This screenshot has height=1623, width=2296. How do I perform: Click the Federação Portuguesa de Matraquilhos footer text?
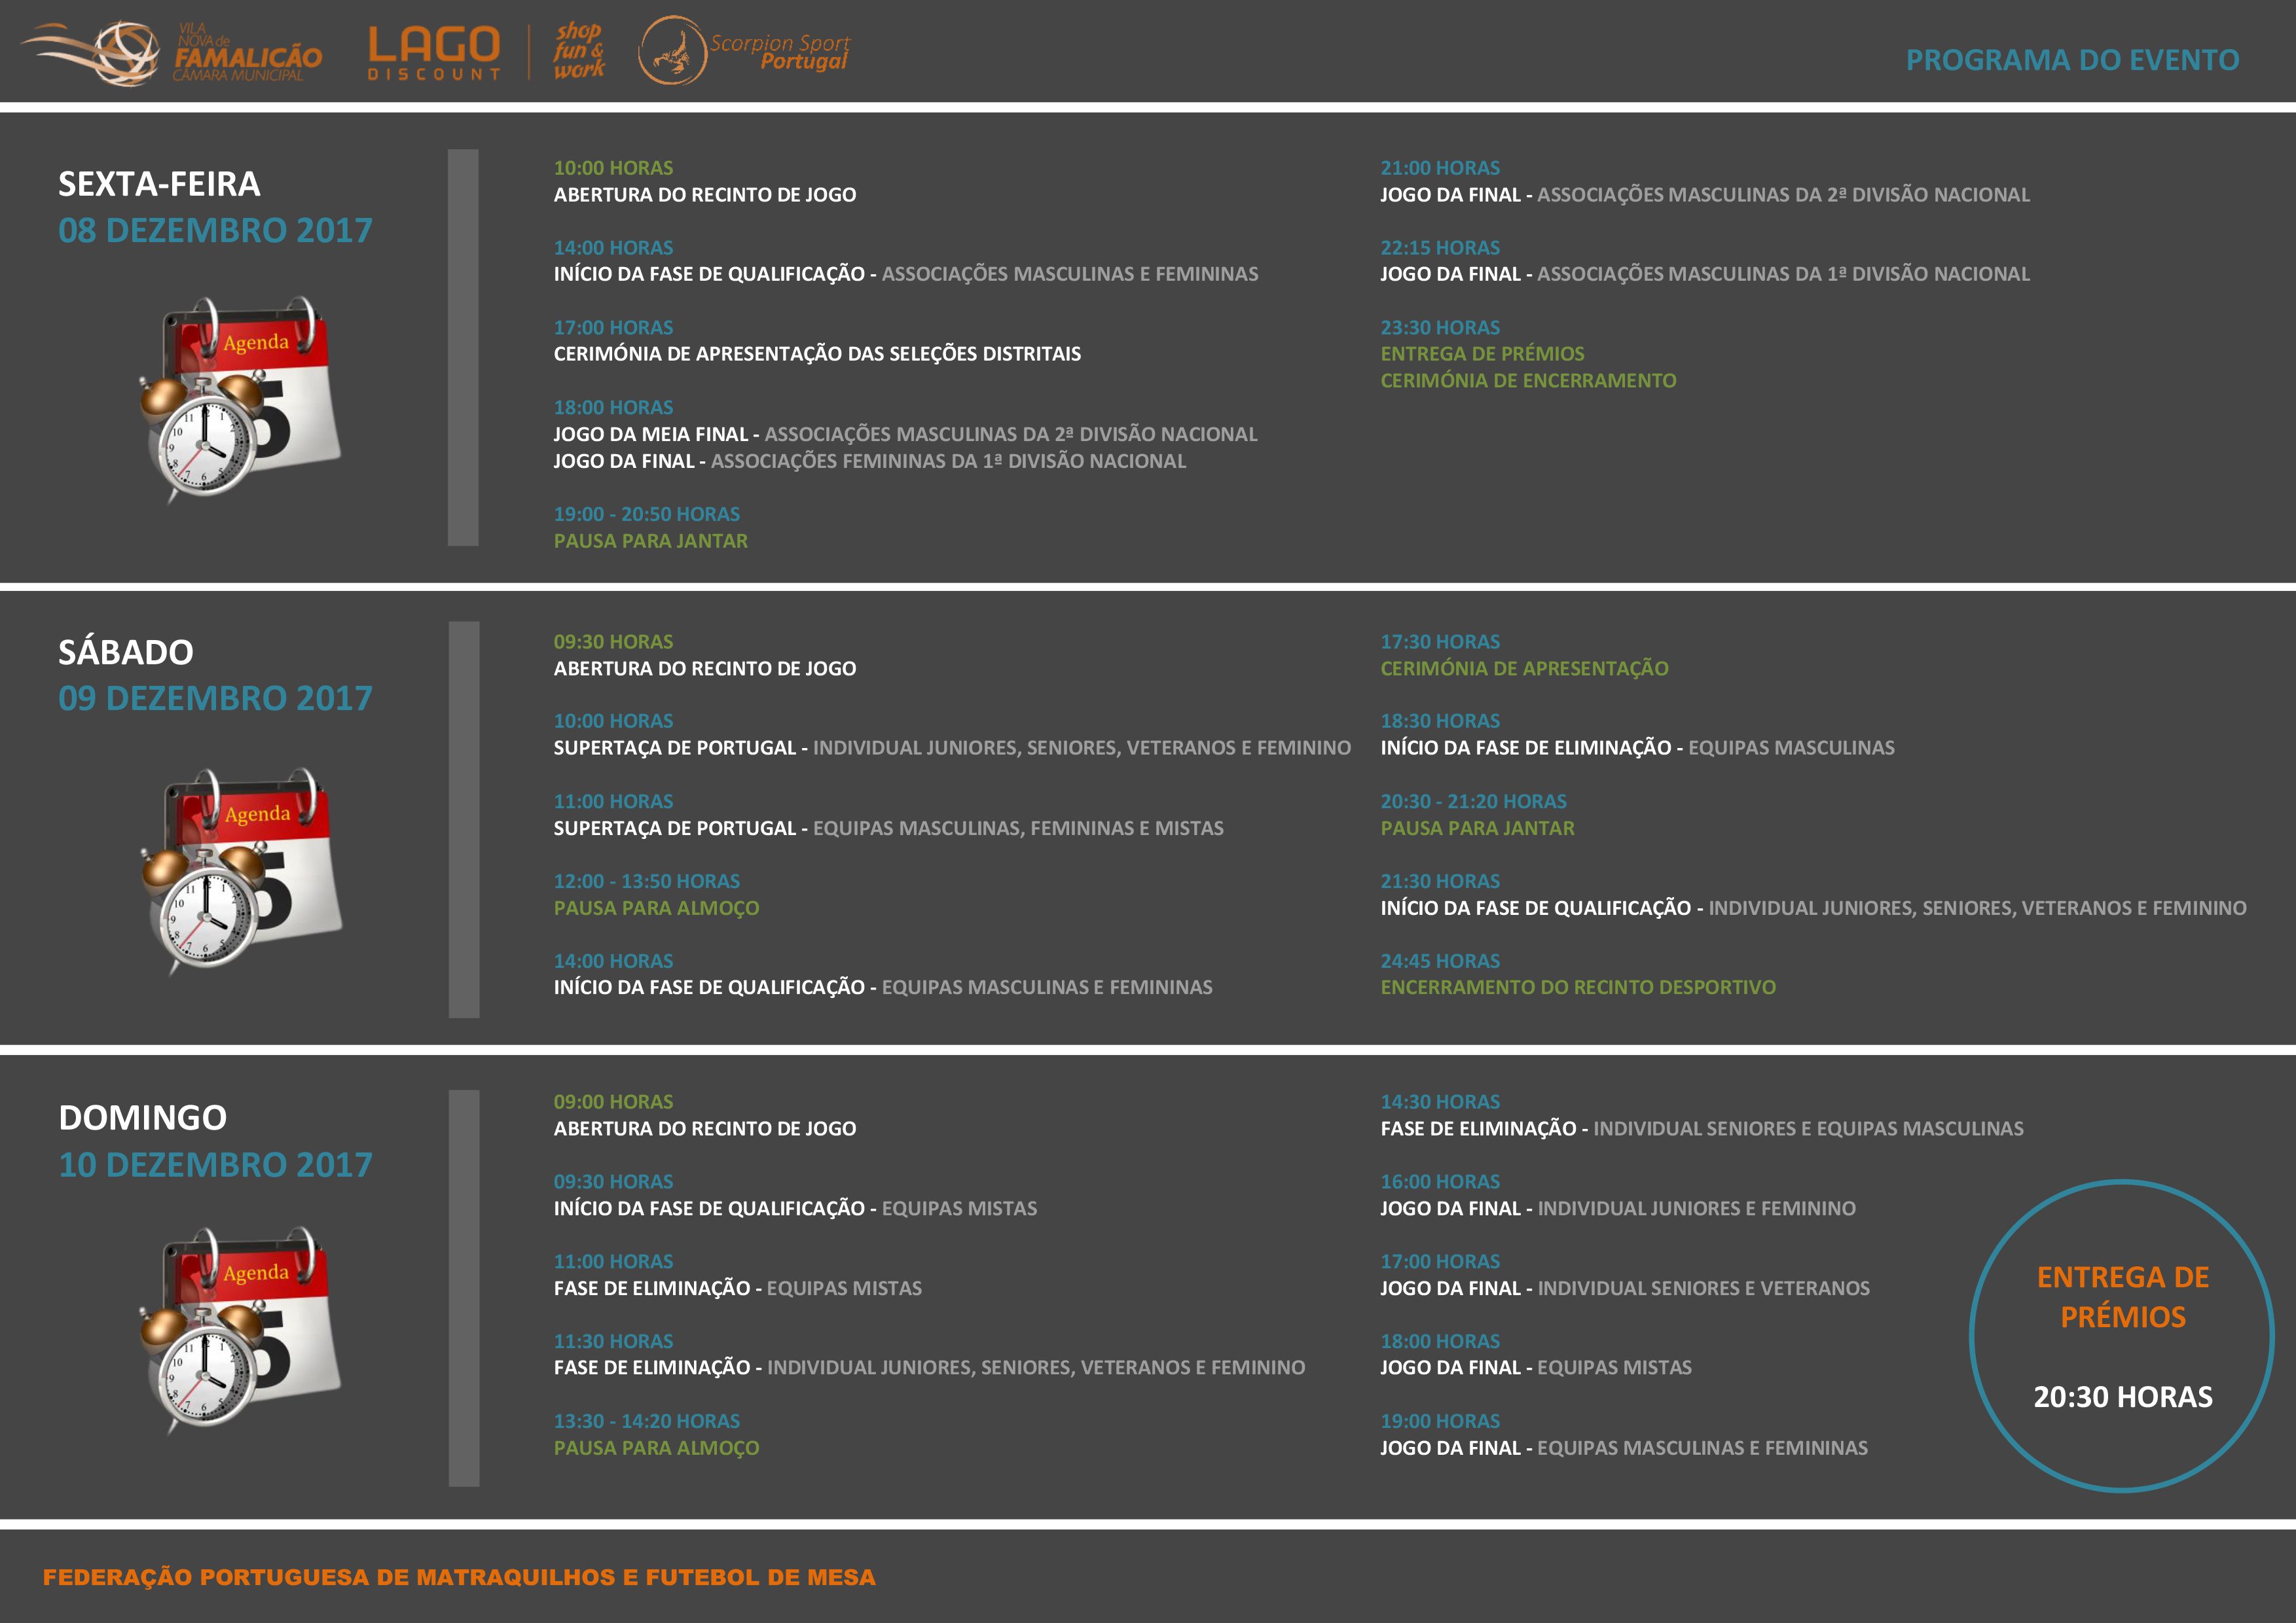point(459,1577)
